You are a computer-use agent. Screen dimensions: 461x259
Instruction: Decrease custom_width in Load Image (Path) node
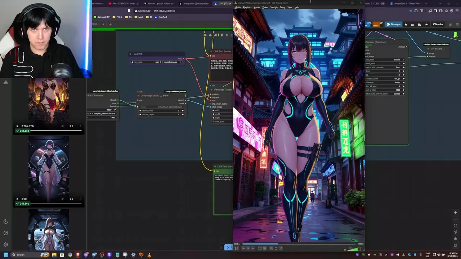click(141, 111)
